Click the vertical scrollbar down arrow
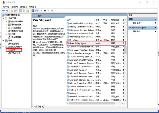 click(x=125, y=100)
